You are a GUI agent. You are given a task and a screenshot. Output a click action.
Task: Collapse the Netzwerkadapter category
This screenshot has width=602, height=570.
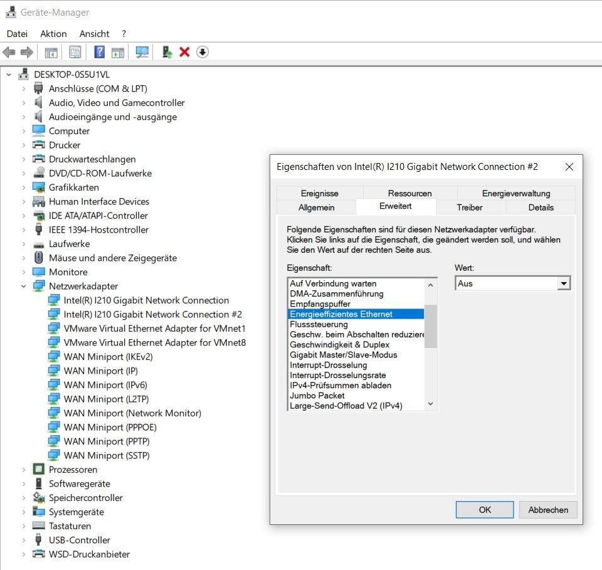click(x=24, y=286)
